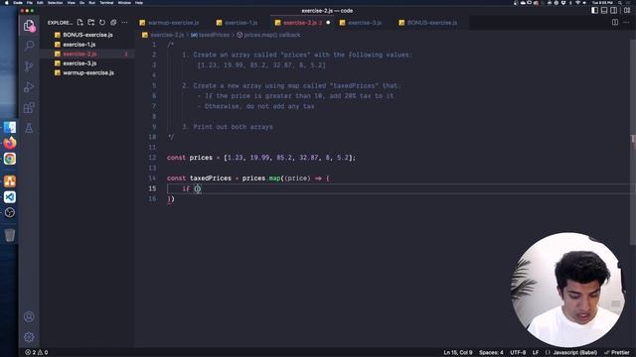The image size is (636, 357).
Task: Click prices.map() callback breadcrumb
Action: 268,36
